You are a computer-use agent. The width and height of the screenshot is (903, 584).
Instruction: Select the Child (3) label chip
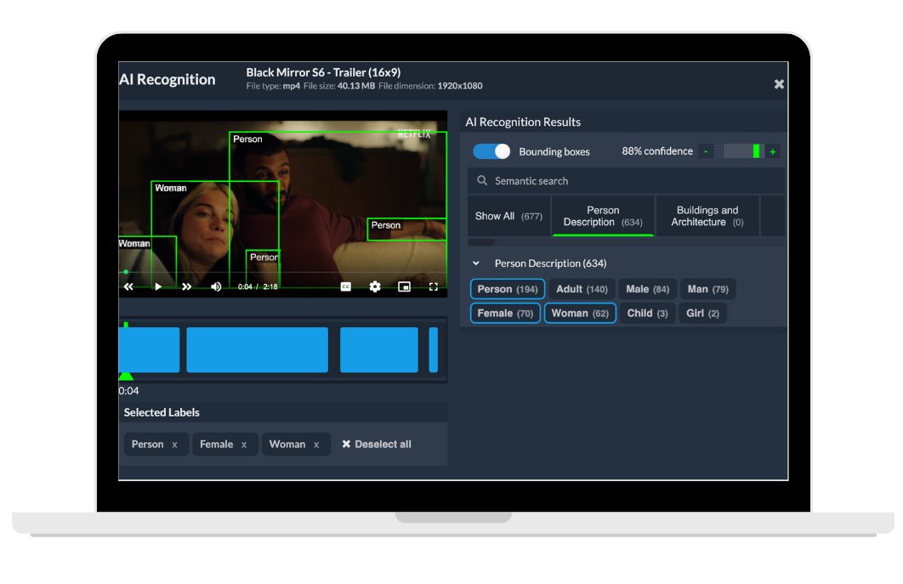click(647, 314)
